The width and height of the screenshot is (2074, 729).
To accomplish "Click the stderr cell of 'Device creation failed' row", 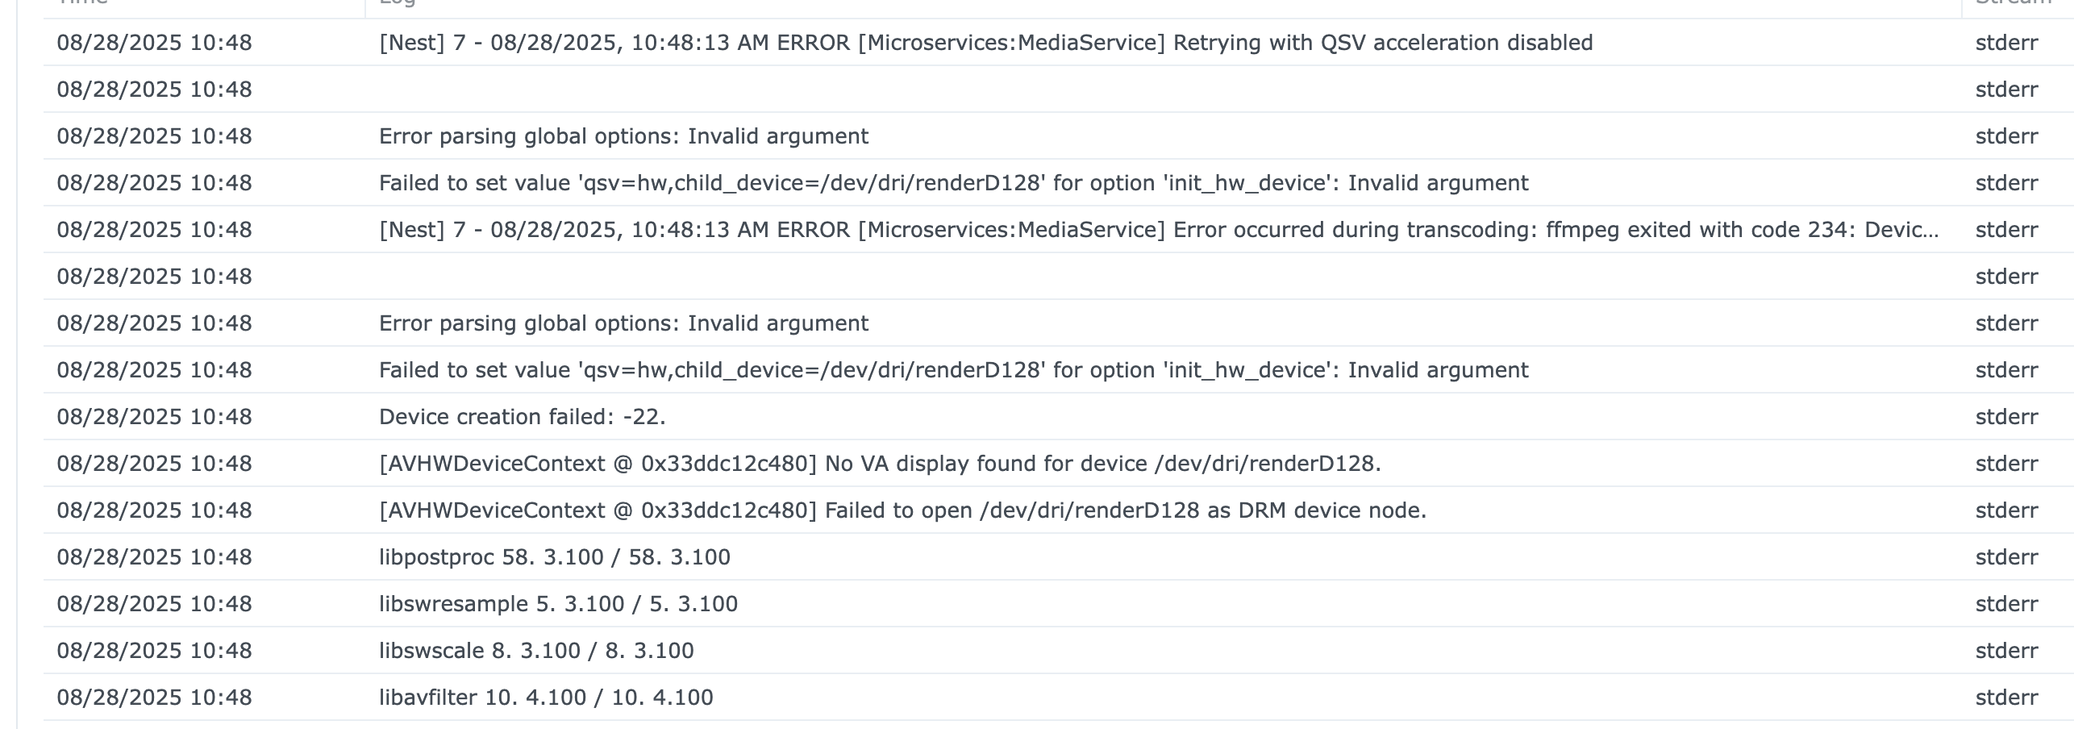I will [2006, 417].
